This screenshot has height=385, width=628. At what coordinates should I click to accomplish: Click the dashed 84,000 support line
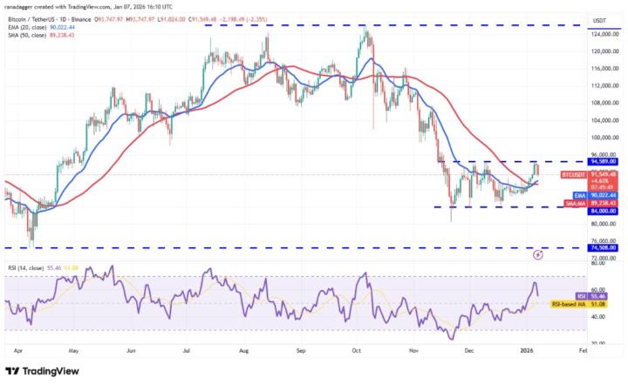pos(509,207)
